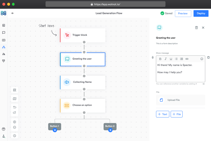Click the fit-to-screen collapse canvas icon
211x141 pixels.
[x=15, y=90]
